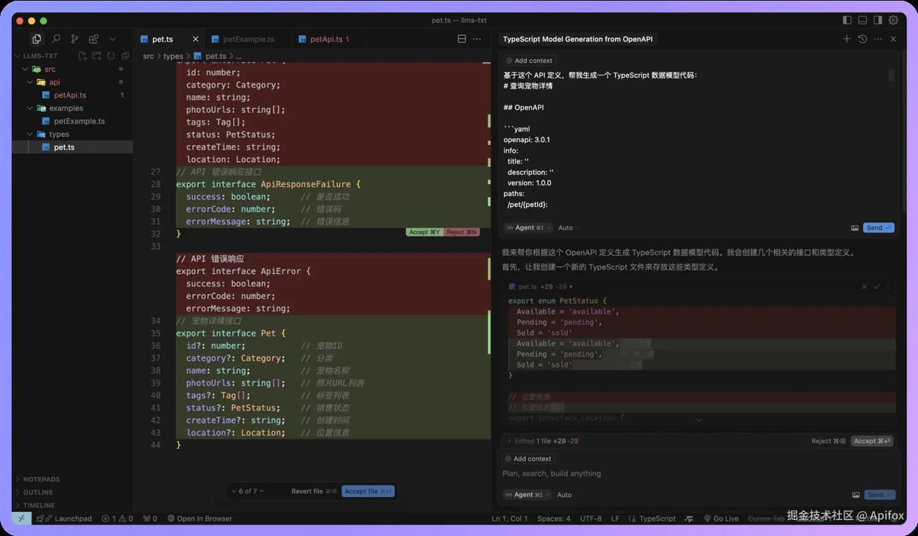The width and height of the screenshot is (918, 536).
Task: Open editor more actions ellipsis
Action: point(477,39)
